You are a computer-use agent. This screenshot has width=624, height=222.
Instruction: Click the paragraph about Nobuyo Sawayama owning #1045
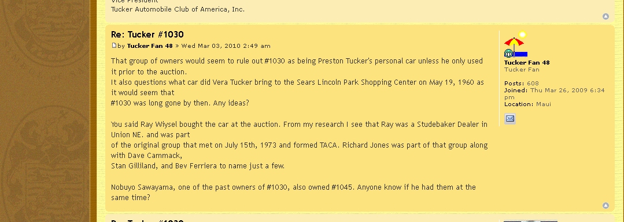(x=293, y=192)
